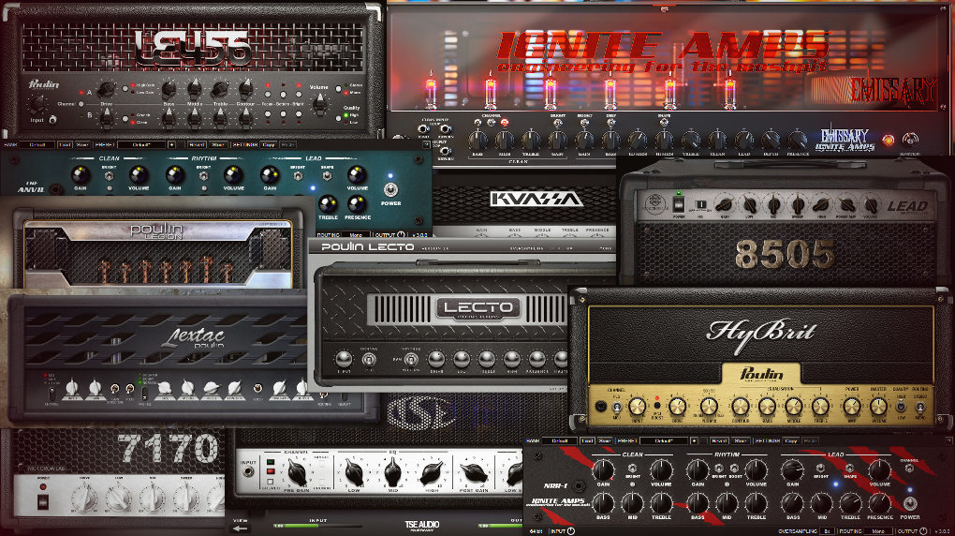Click the Anvil input jack

pyautogui.click(x=56, y=189)
